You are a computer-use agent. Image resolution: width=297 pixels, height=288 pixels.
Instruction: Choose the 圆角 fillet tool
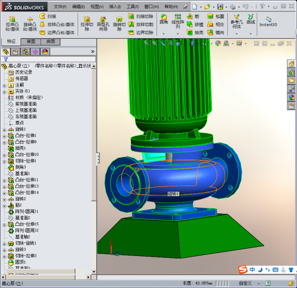tap(163, 19)
